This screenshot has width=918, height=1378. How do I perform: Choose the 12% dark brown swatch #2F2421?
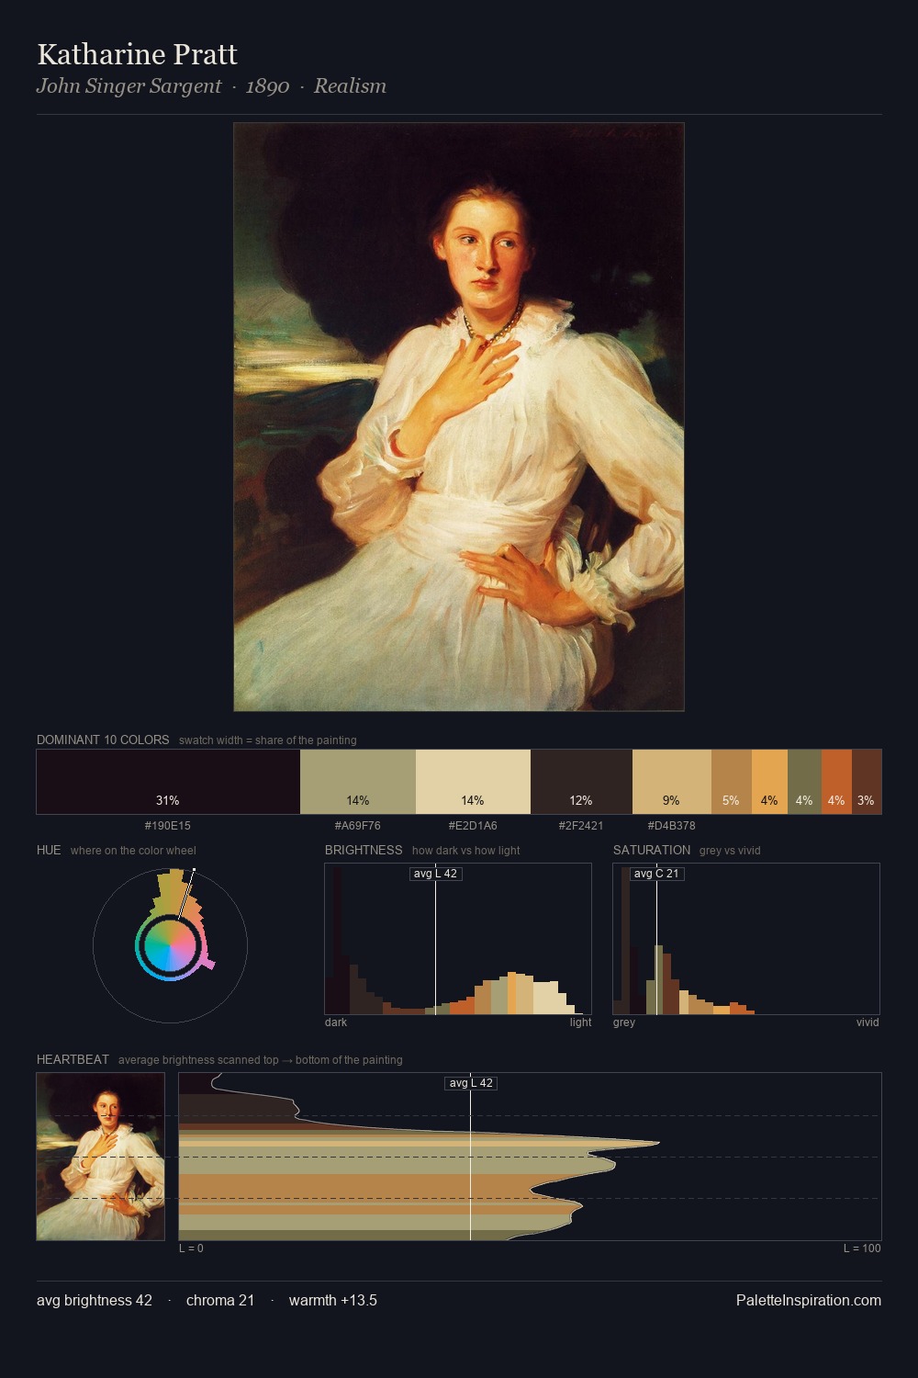click(x=581, y=782)
